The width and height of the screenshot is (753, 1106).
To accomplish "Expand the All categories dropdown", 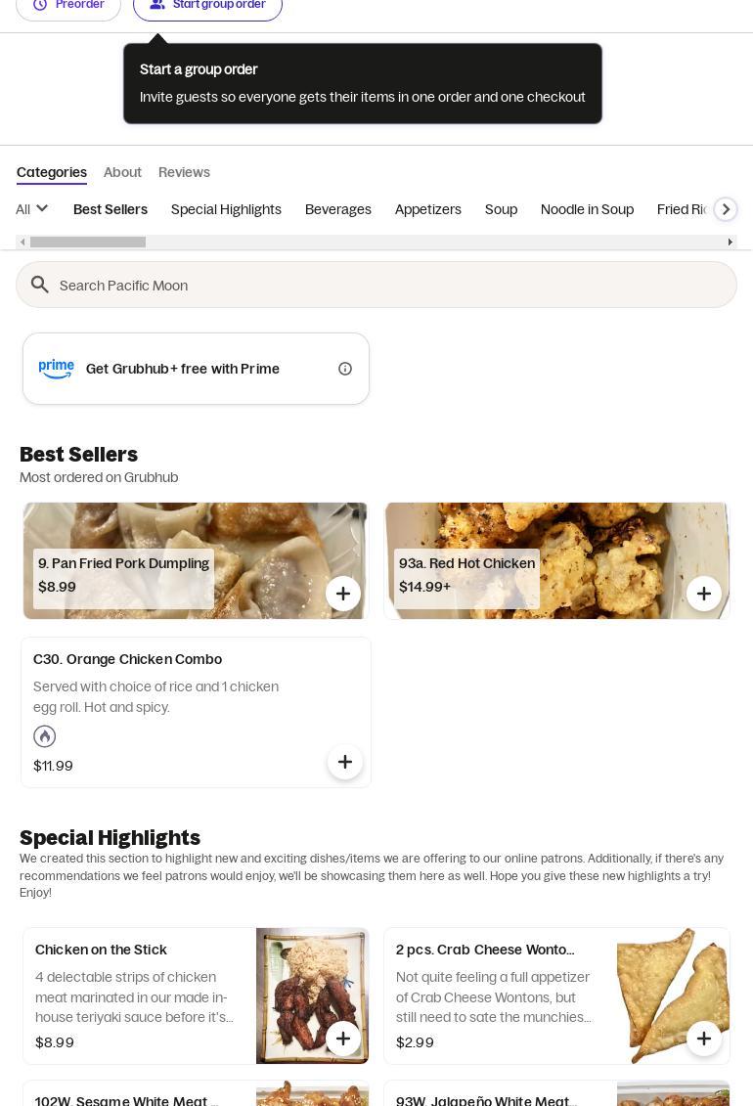I will pos(31,209).
